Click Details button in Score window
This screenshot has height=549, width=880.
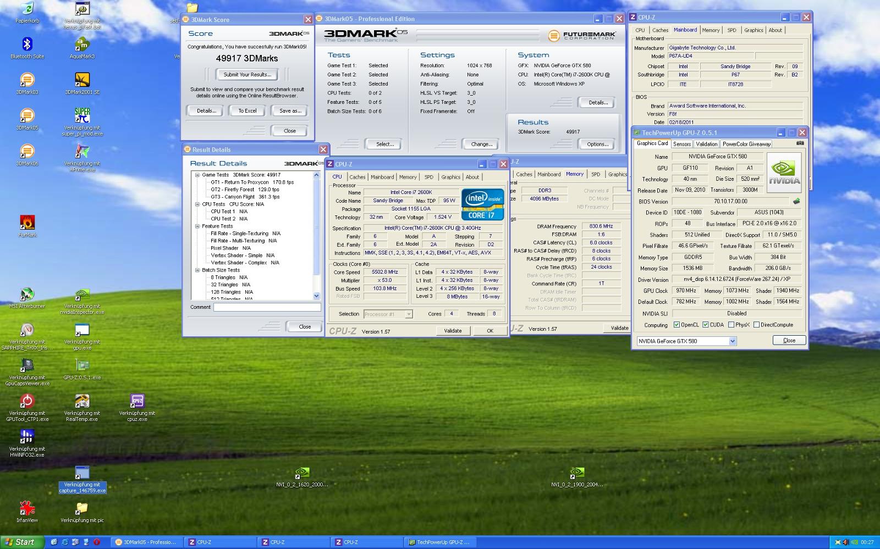pyautogui.click(x=206, y=110)
